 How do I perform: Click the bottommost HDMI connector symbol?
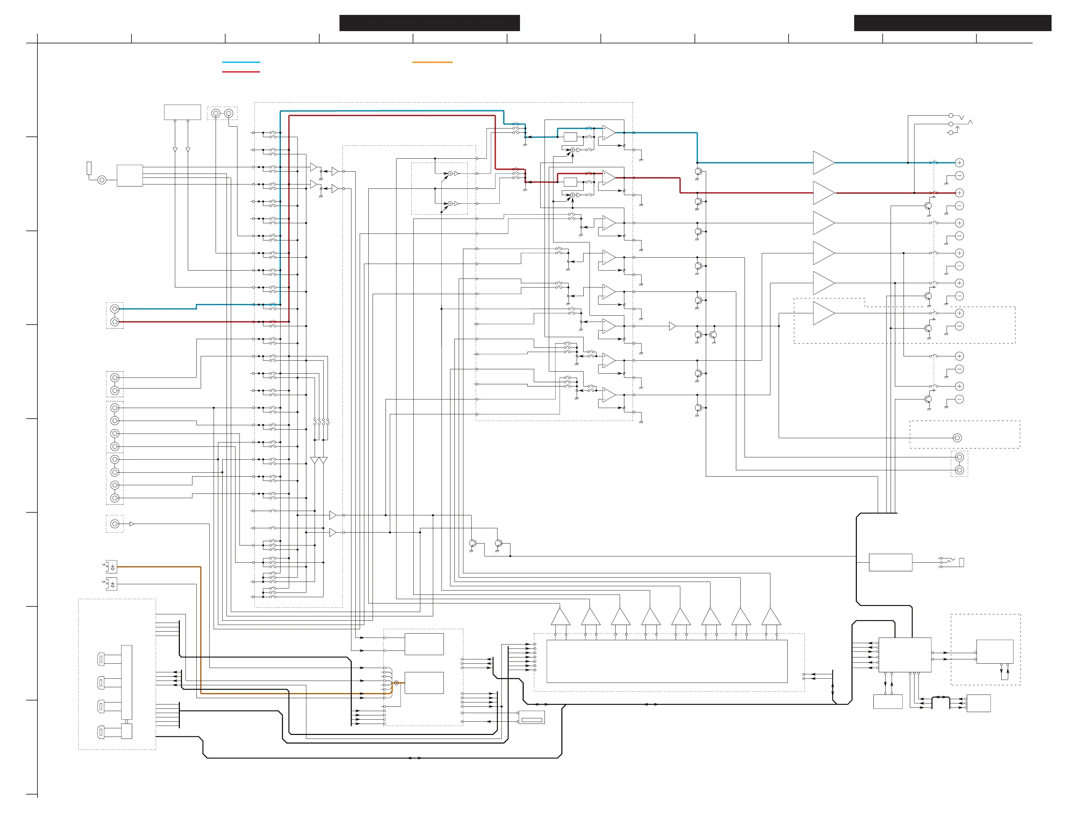pyautogui.click(x=101, y=732)
